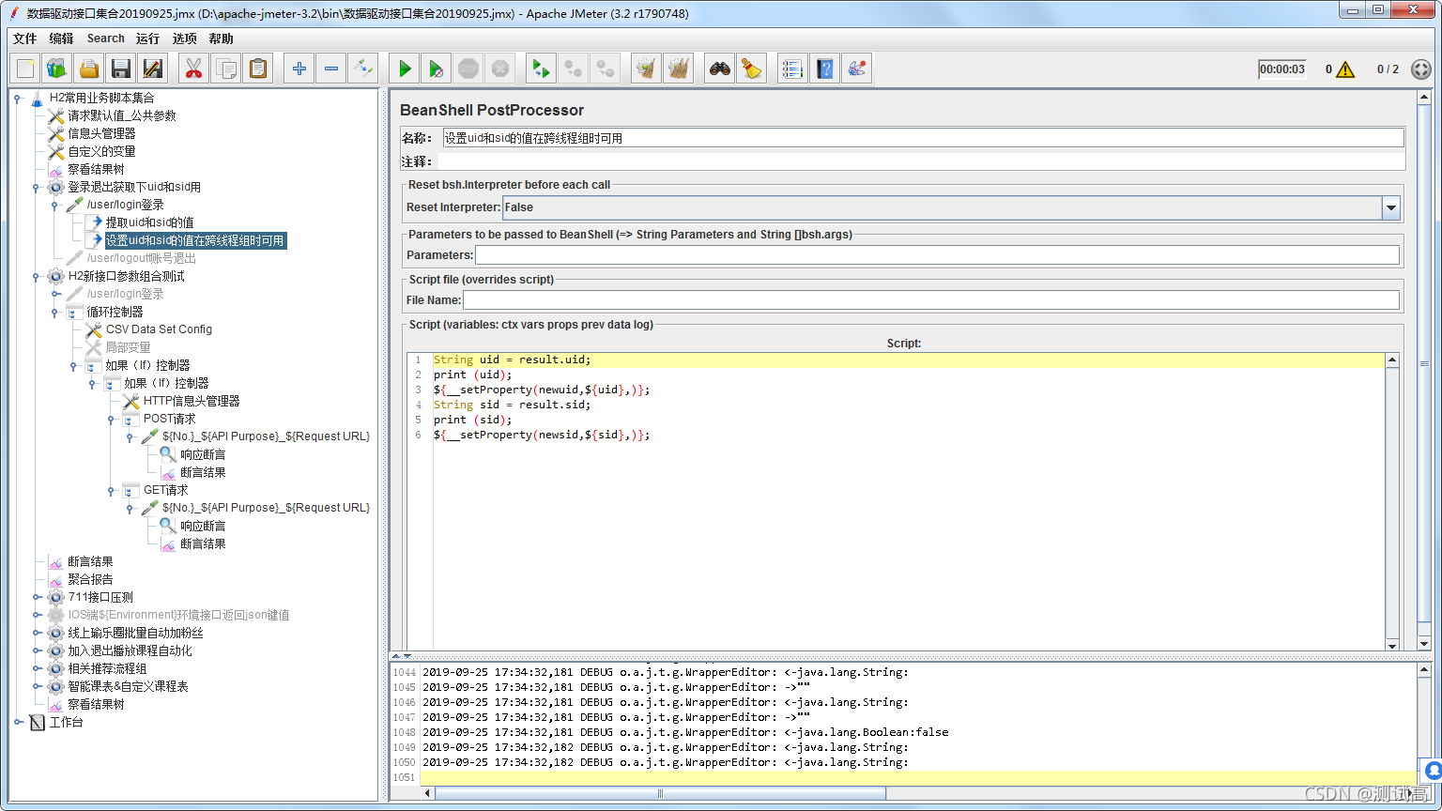Collapse the GET请求 tree node
The width and height of the screenshot is (1442, 811).
coord(111,490)
